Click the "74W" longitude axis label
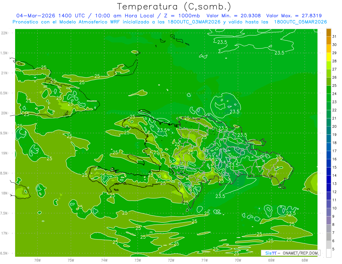This screenshot has width=342, height=264. (104, 260)
